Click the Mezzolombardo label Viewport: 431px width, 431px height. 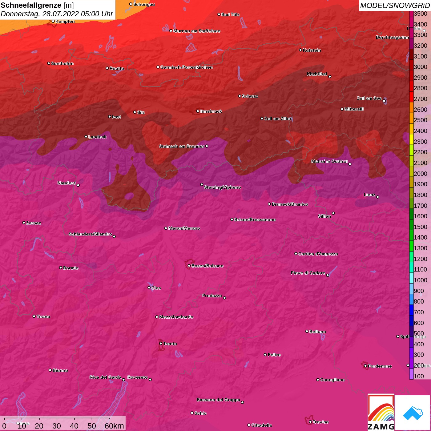click(x=176, y=317)
